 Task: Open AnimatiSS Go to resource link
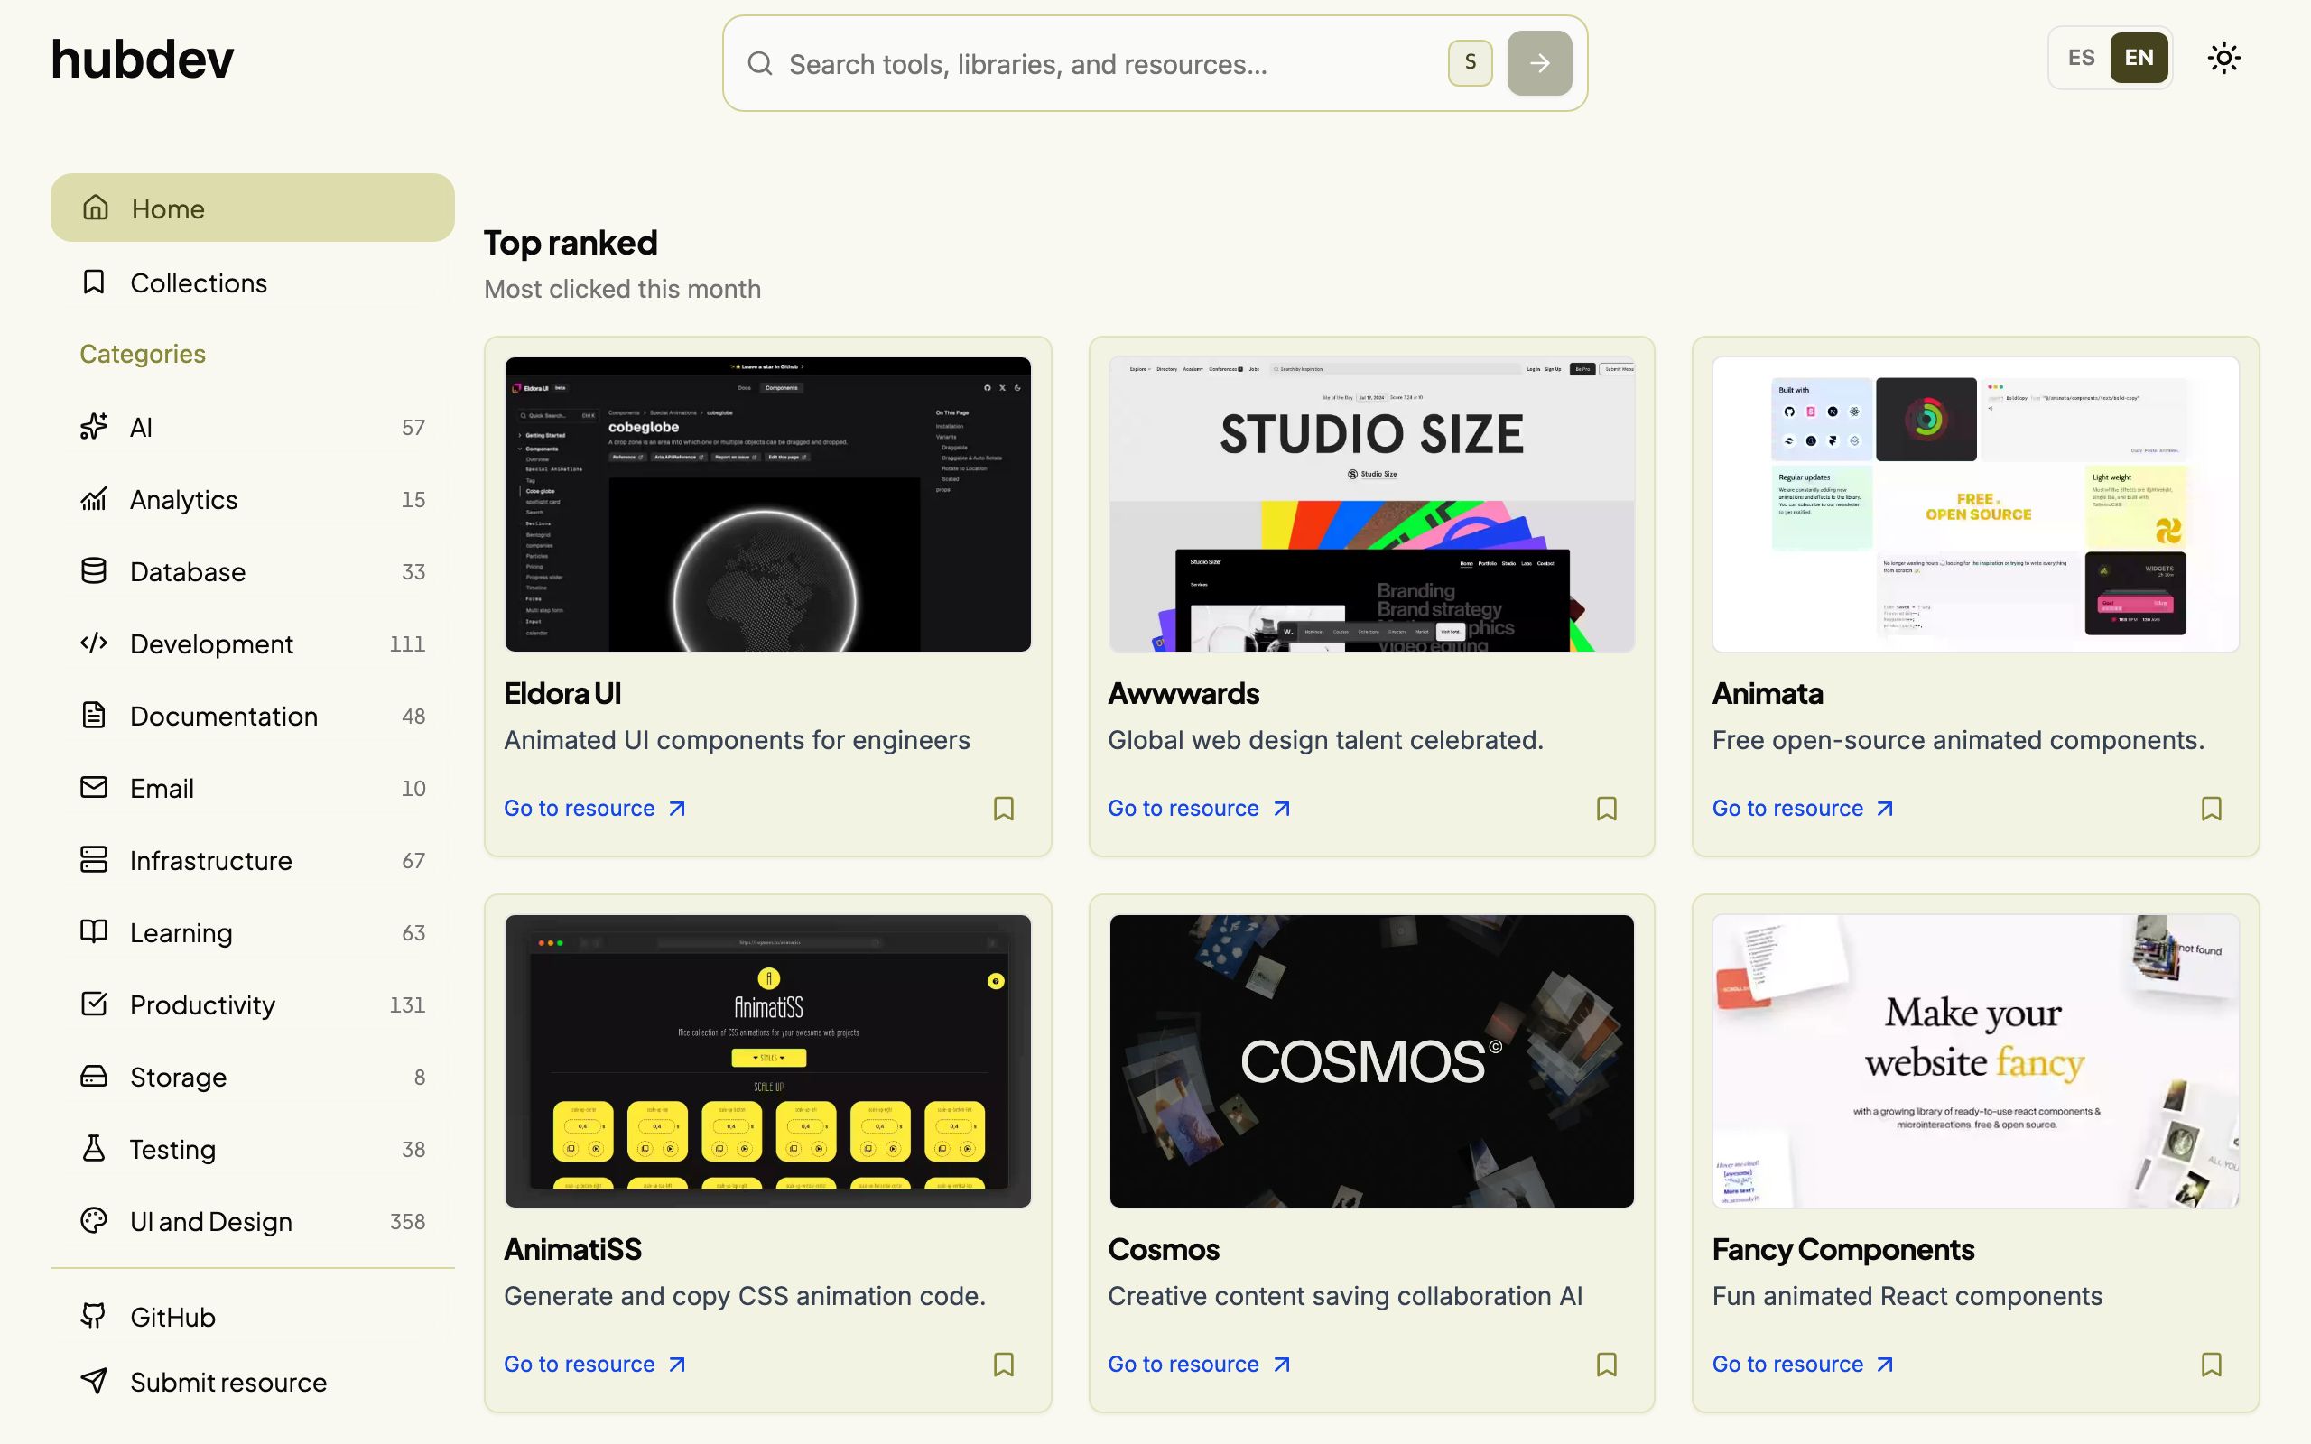pos(595,1365)
